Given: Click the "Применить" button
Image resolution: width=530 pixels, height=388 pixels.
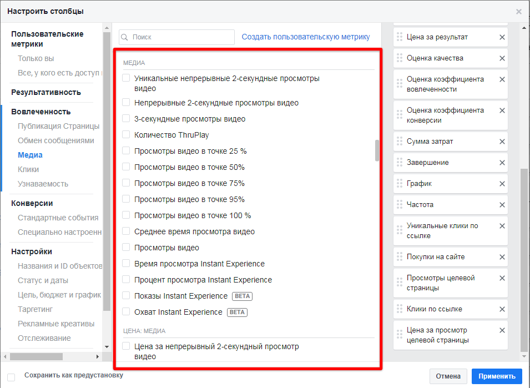Looking at the screenshot, I should pyautogui.click(x=497, y=376).
